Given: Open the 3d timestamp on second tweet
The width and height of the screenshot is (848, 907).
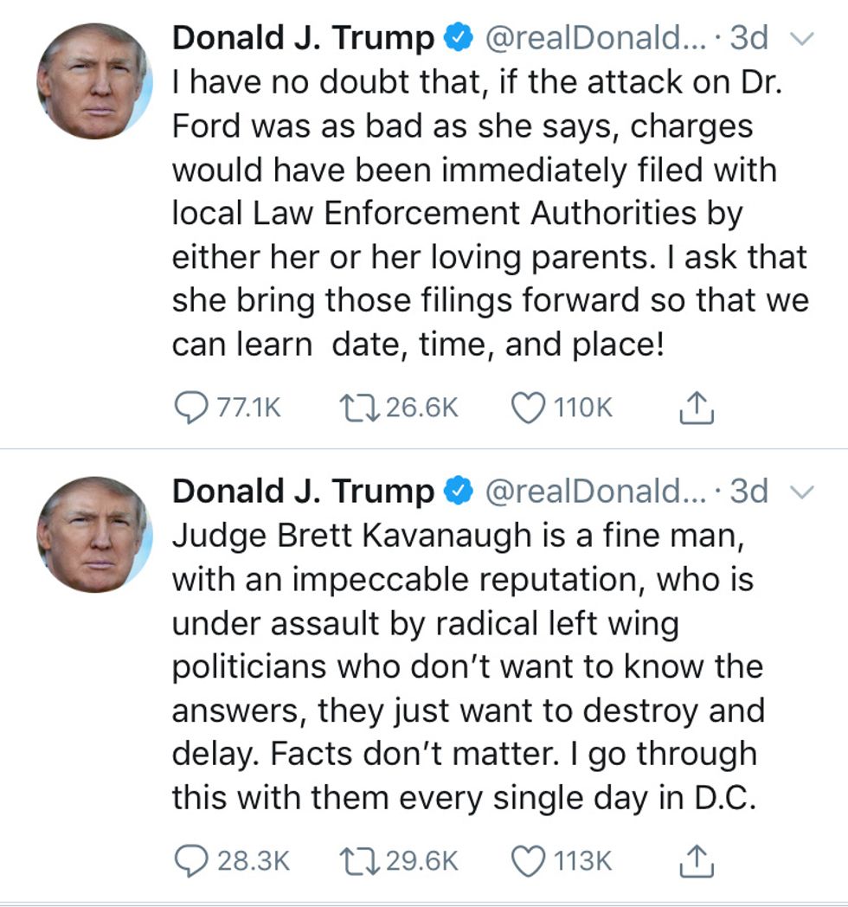Looking at the screenshot, I should (749, 492).
